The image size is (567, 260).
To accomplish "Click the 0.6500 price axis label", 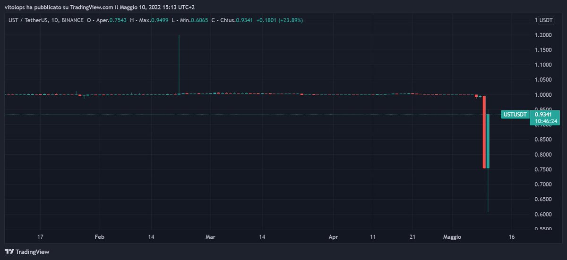I will pos(543,200).
